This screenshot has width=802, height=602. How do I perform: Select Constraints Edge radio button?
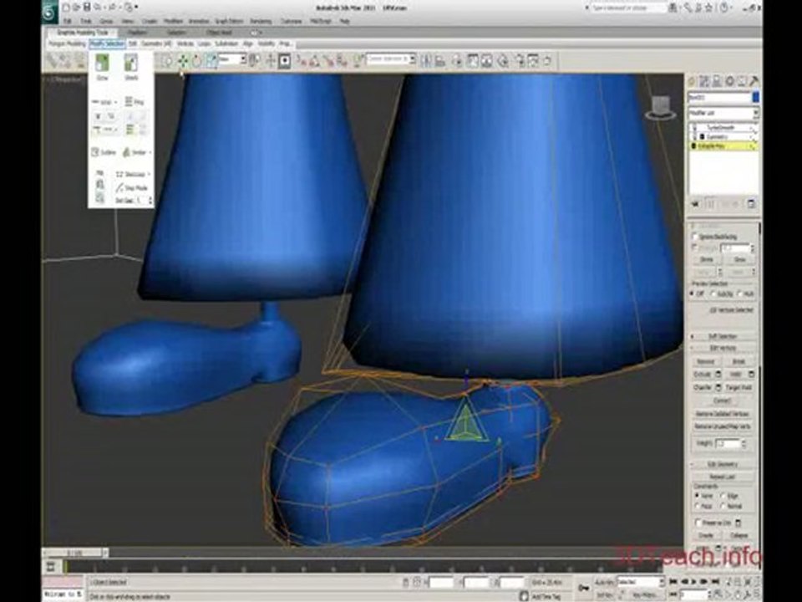[x=723, y=496]
